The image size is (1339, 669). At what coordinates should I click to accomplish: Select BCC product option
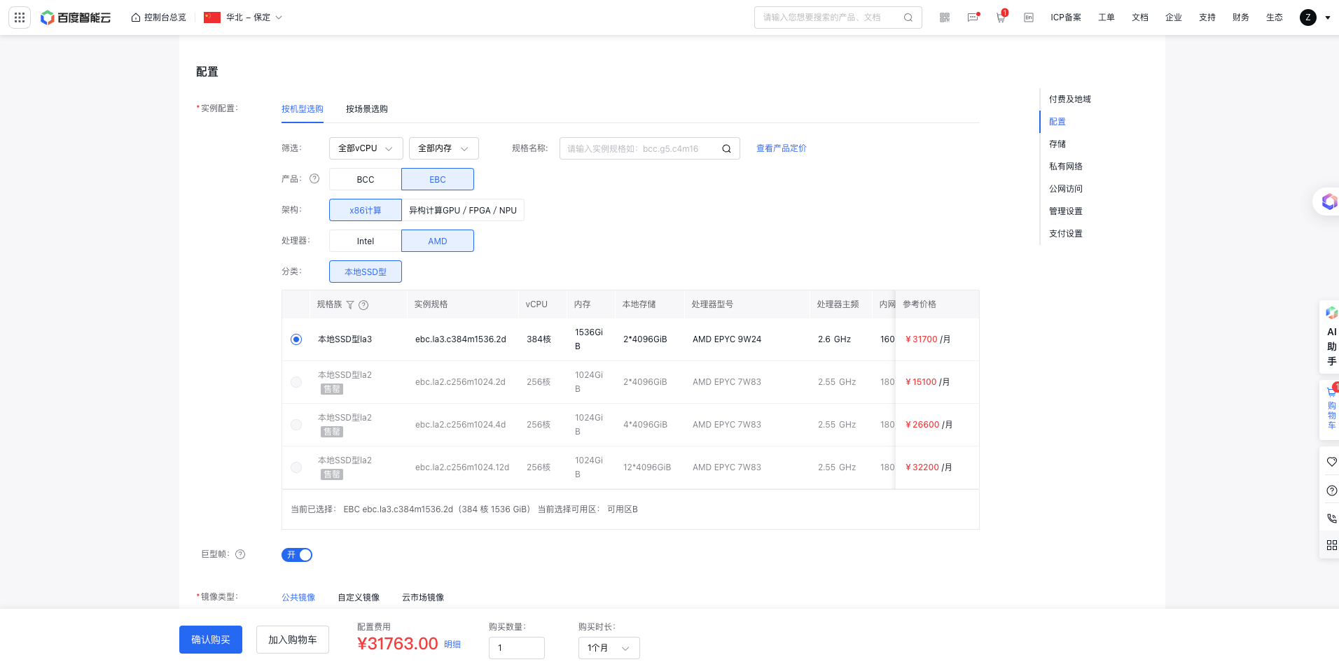[x=366, y=179]
